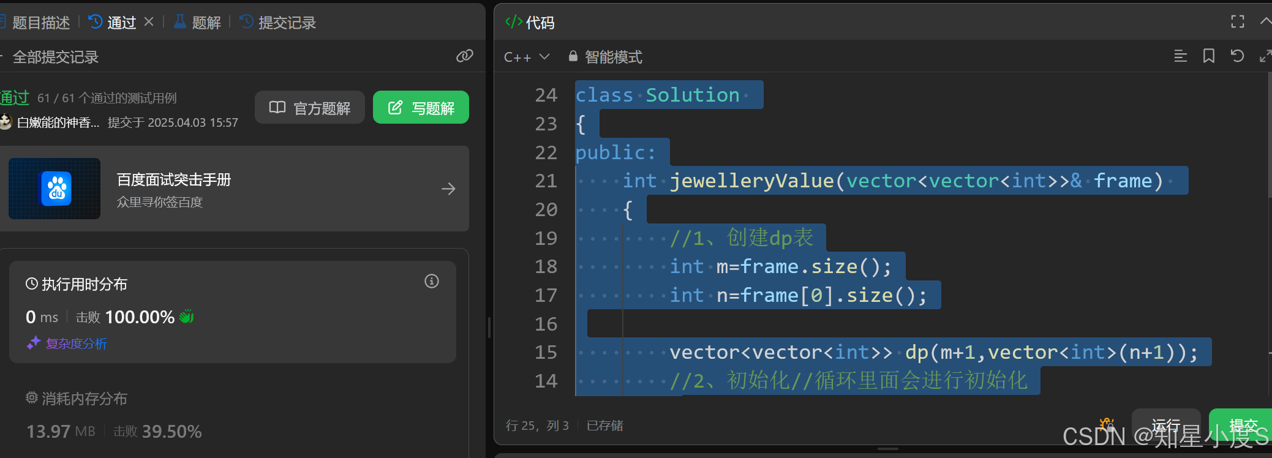Open the 提交记录 tab

[x=279, y=23]
